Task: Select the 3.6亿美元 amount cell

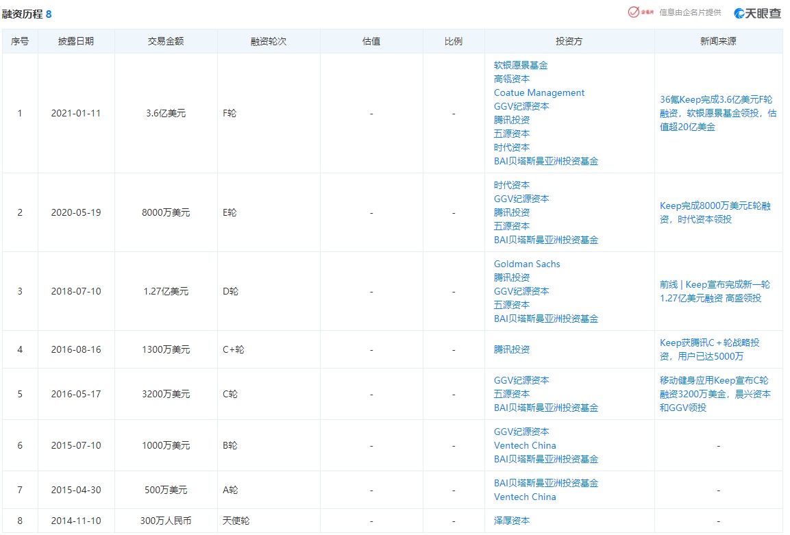Action: point(166,113)
